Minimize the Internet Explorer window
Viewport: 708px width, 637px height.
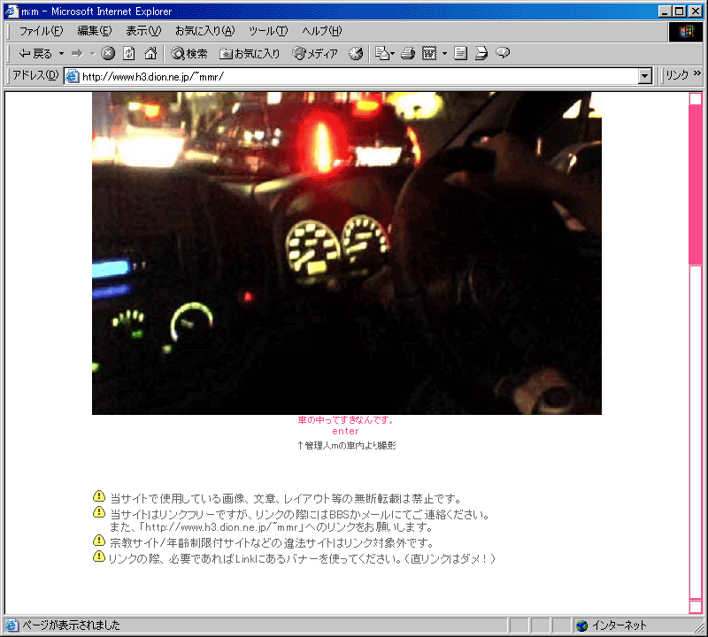point(665,12)
